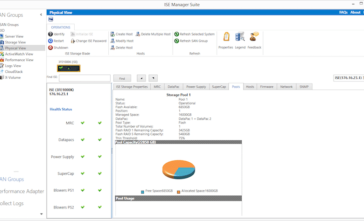Select the Pools tab
364x221 pixels.
pos(236,87)
